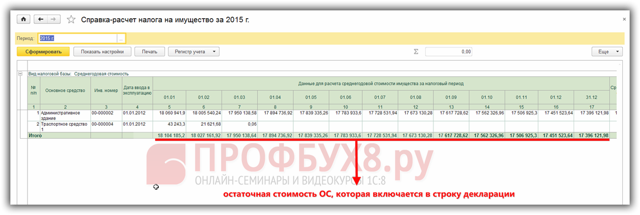Collapse the Вид налоговой базы group

(x=20, y=74)
